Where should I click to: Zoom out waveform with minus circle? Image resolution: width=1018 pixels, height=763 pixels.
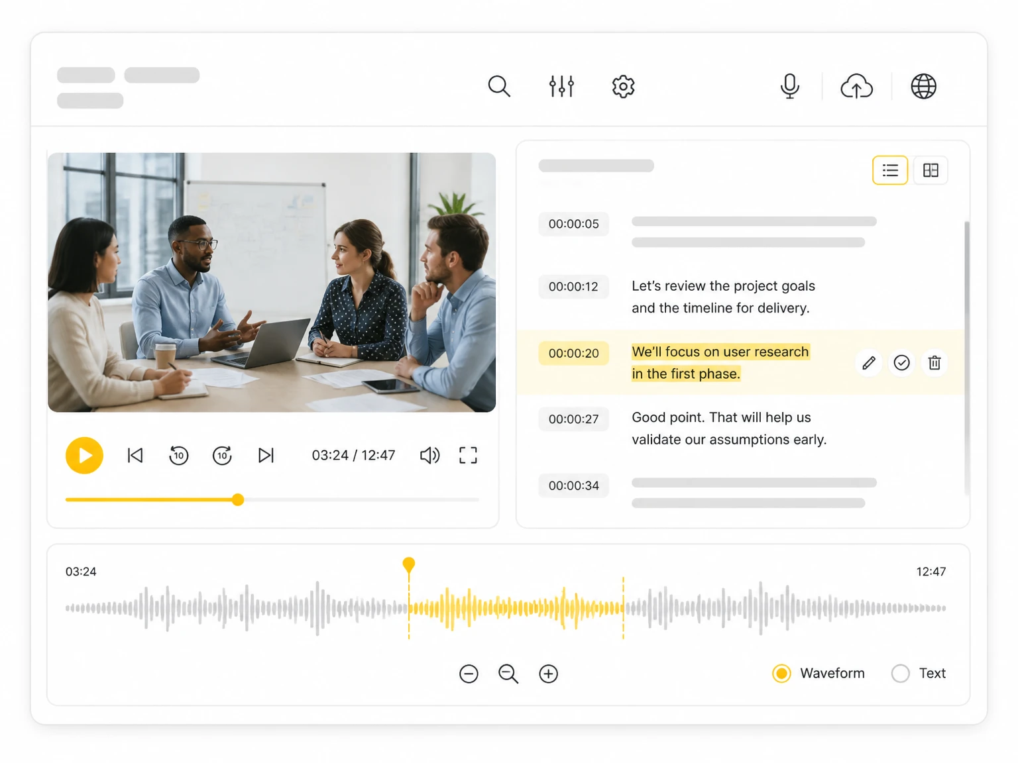pos(469,674)
